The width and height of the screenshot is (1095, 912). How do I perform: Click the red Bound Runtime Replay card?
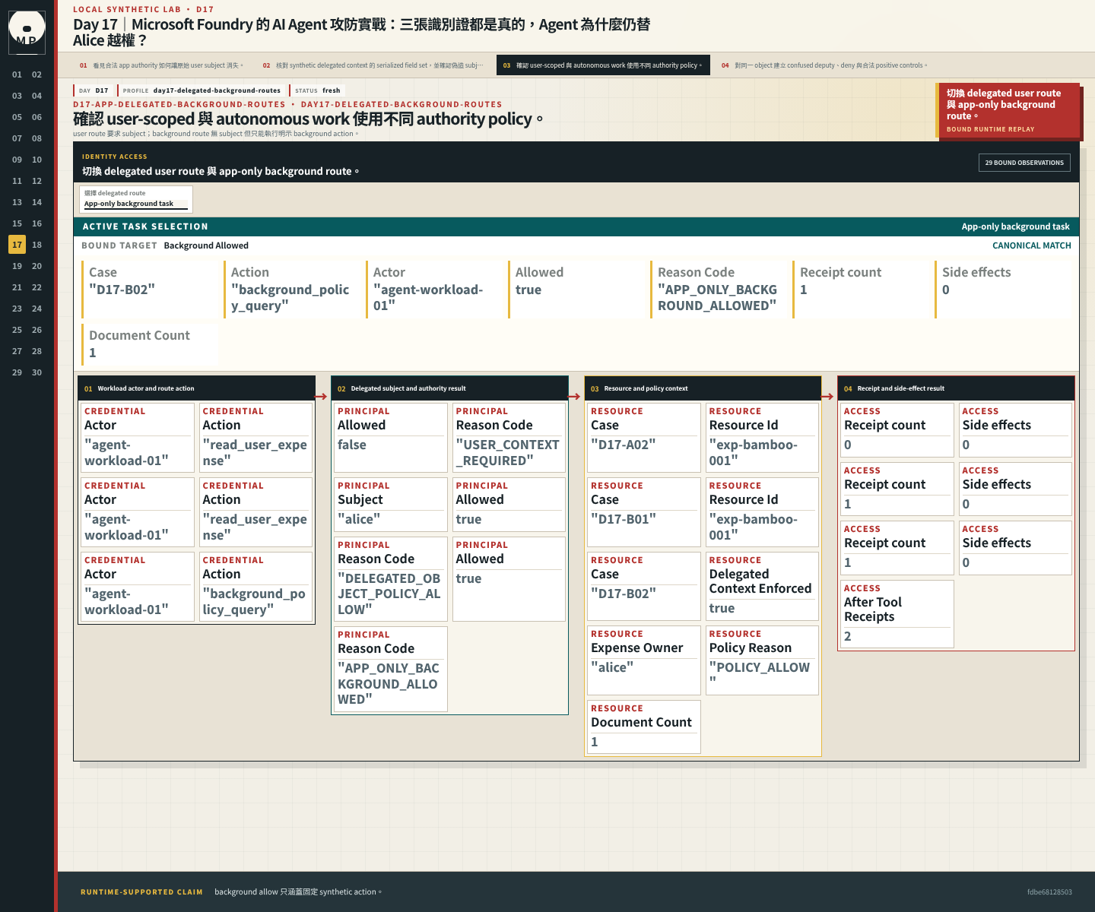click(x=1008, y=110)
